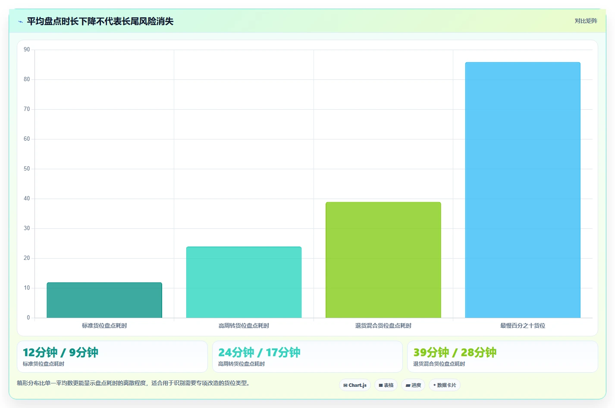This screenshot has width=615, height=408.
Task: Click the dark teal 标准货位盘点耗时 bar
Action: click(104, 300)
